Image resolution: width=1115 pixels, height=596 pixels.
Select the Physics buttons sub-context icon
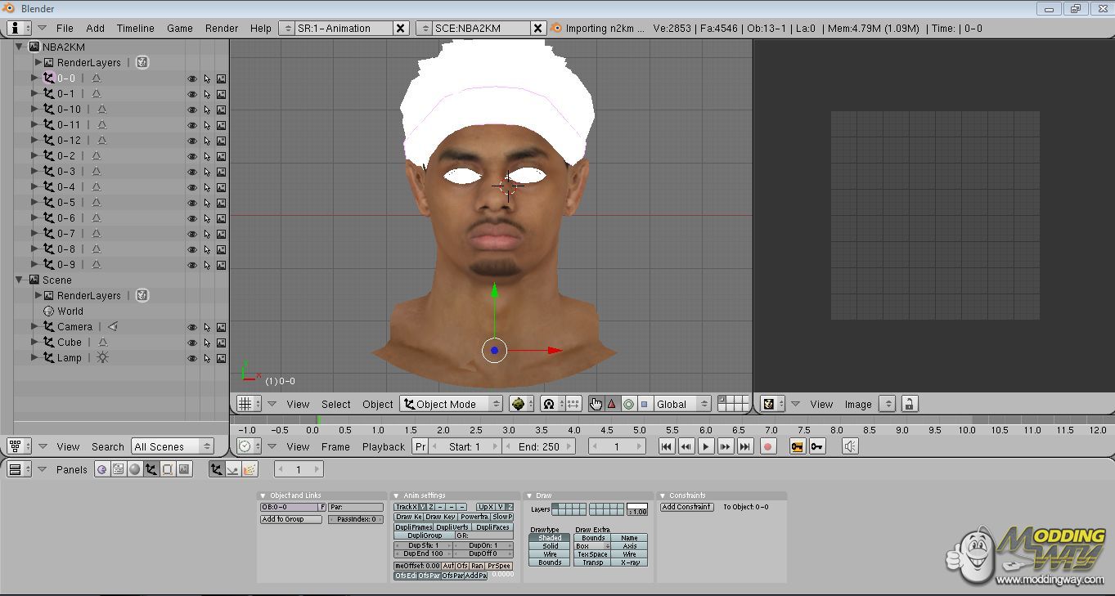point(232,469)
